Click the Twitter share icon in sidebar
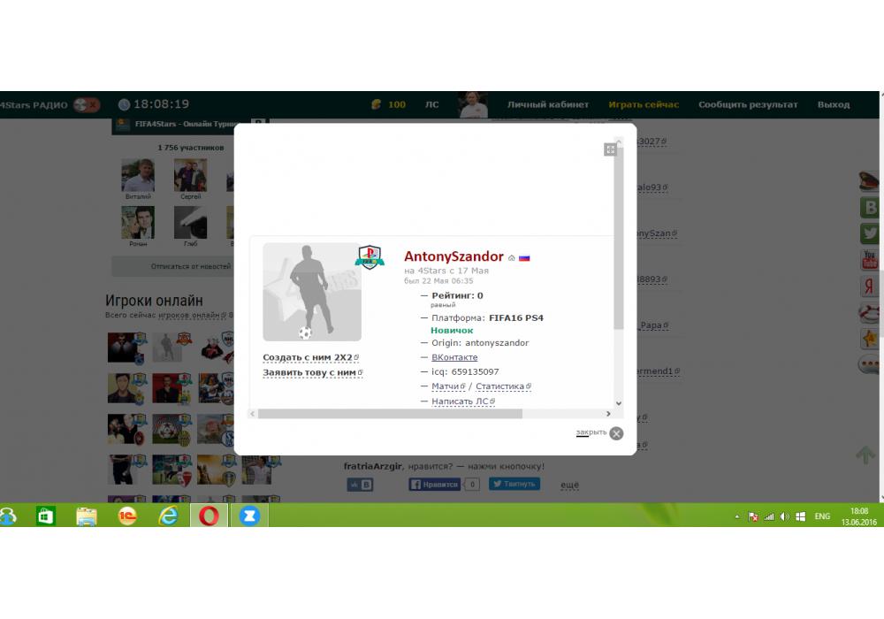 tap(870, 233)
